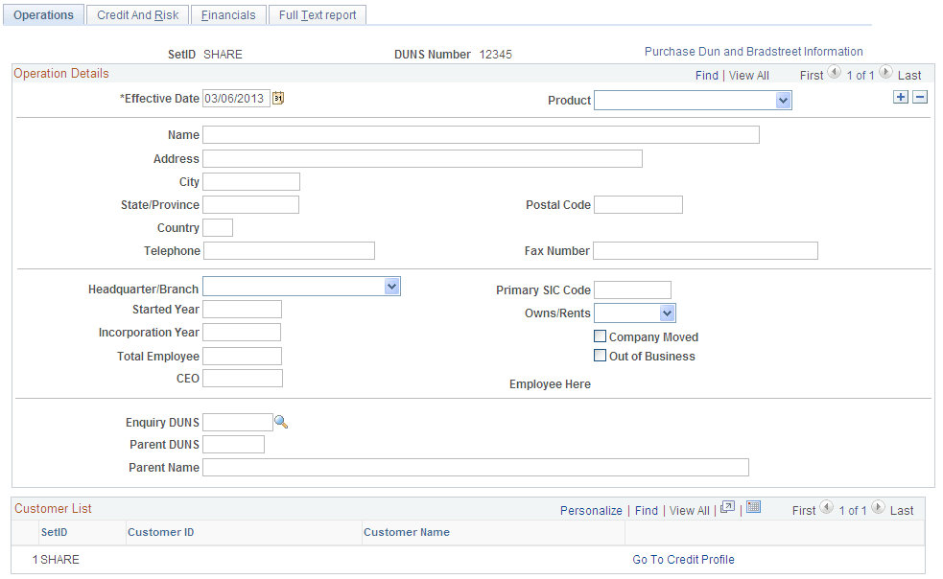Click the next row arrow in Customer List
943x579 pixels.
tap(877, 509)
